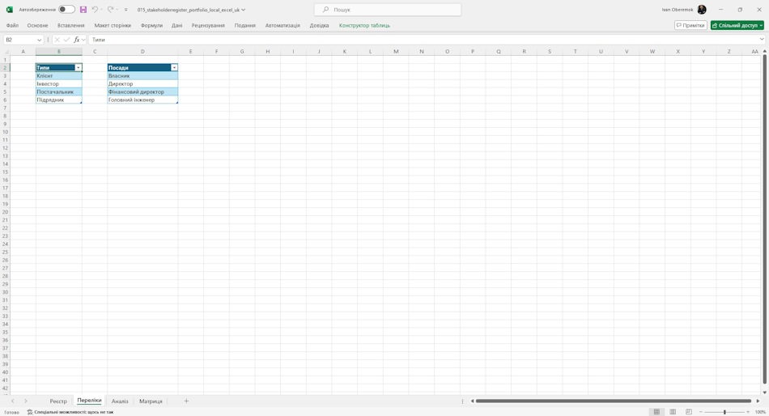Undo the last action

[95, 10]
